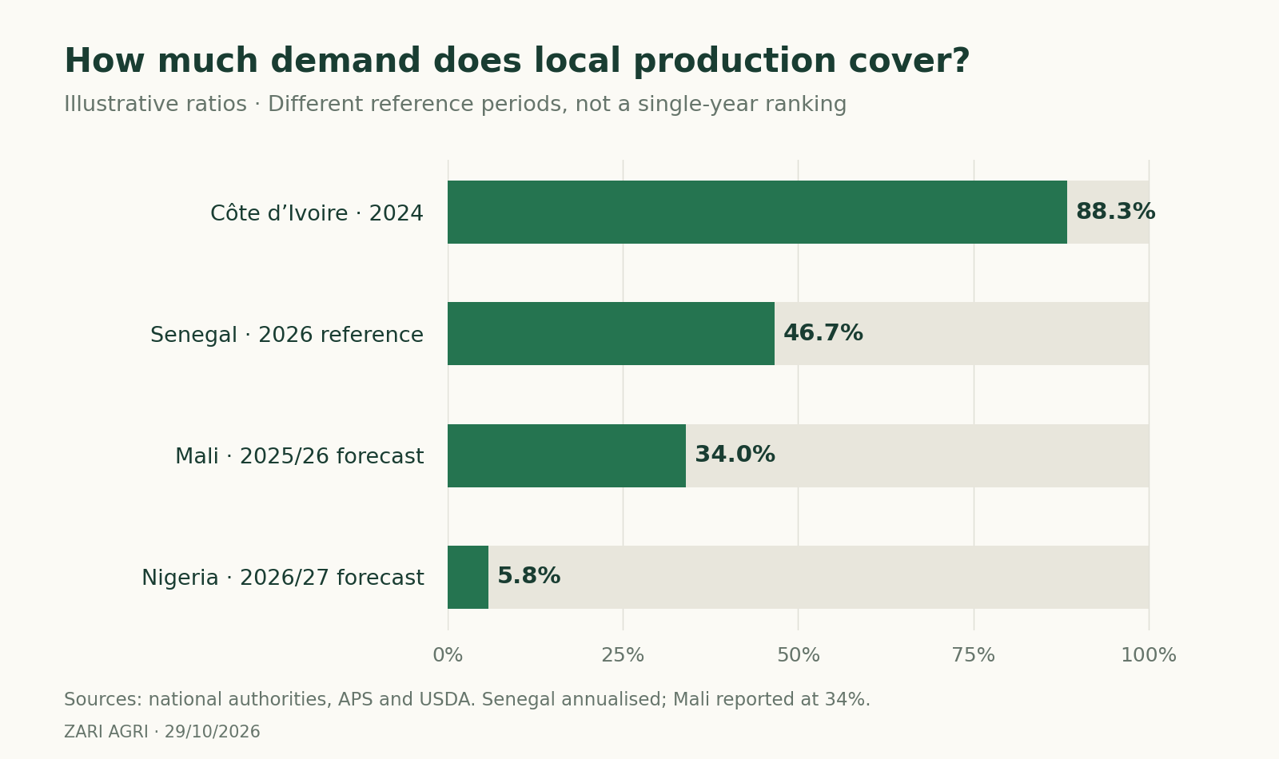Click the 50% axis tick label
Image resolution: width=1279 pixels, height=759 pixels.
click(798, 655)
